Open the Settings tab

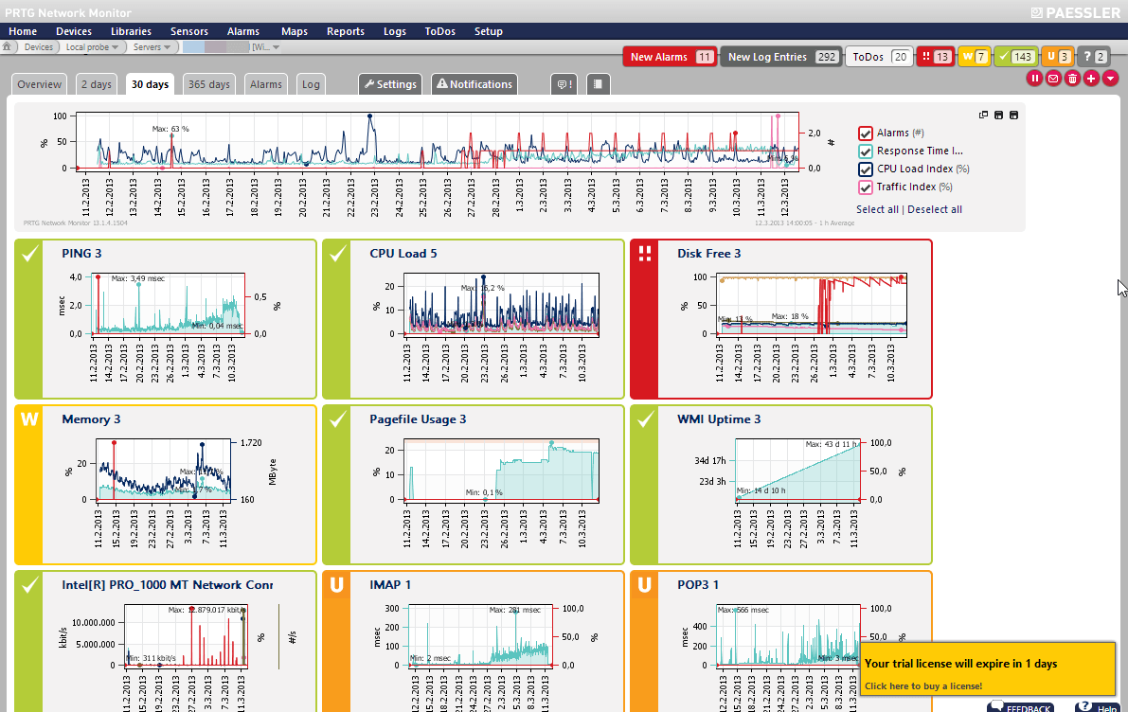(x=390, y=84)
